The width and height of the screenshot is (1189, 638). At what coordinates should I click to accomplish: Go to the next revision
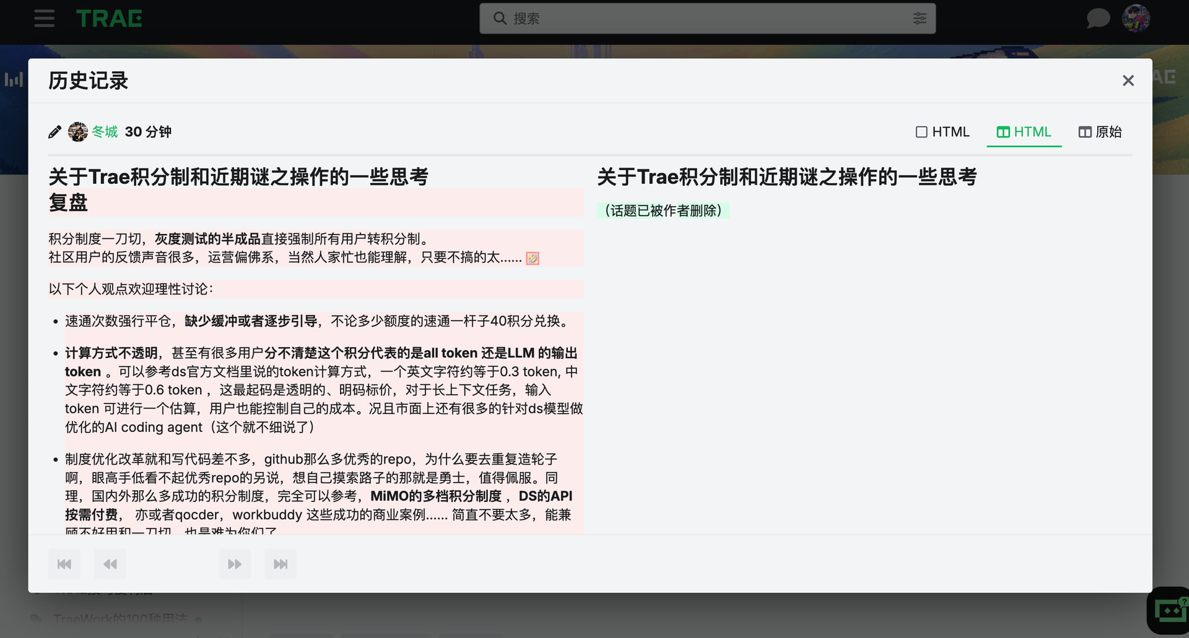(x=235, y=564)
